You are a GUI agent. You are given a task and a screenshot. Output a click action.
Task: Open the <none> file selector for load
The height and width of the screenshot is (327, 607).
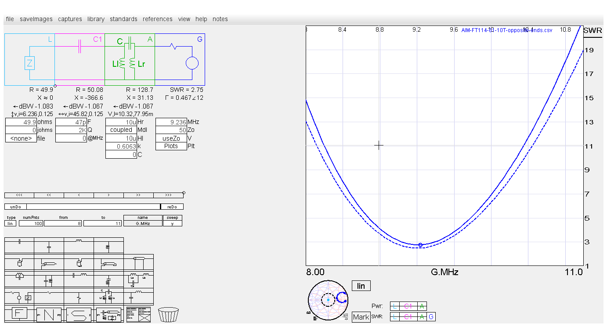tap(21, 138)
